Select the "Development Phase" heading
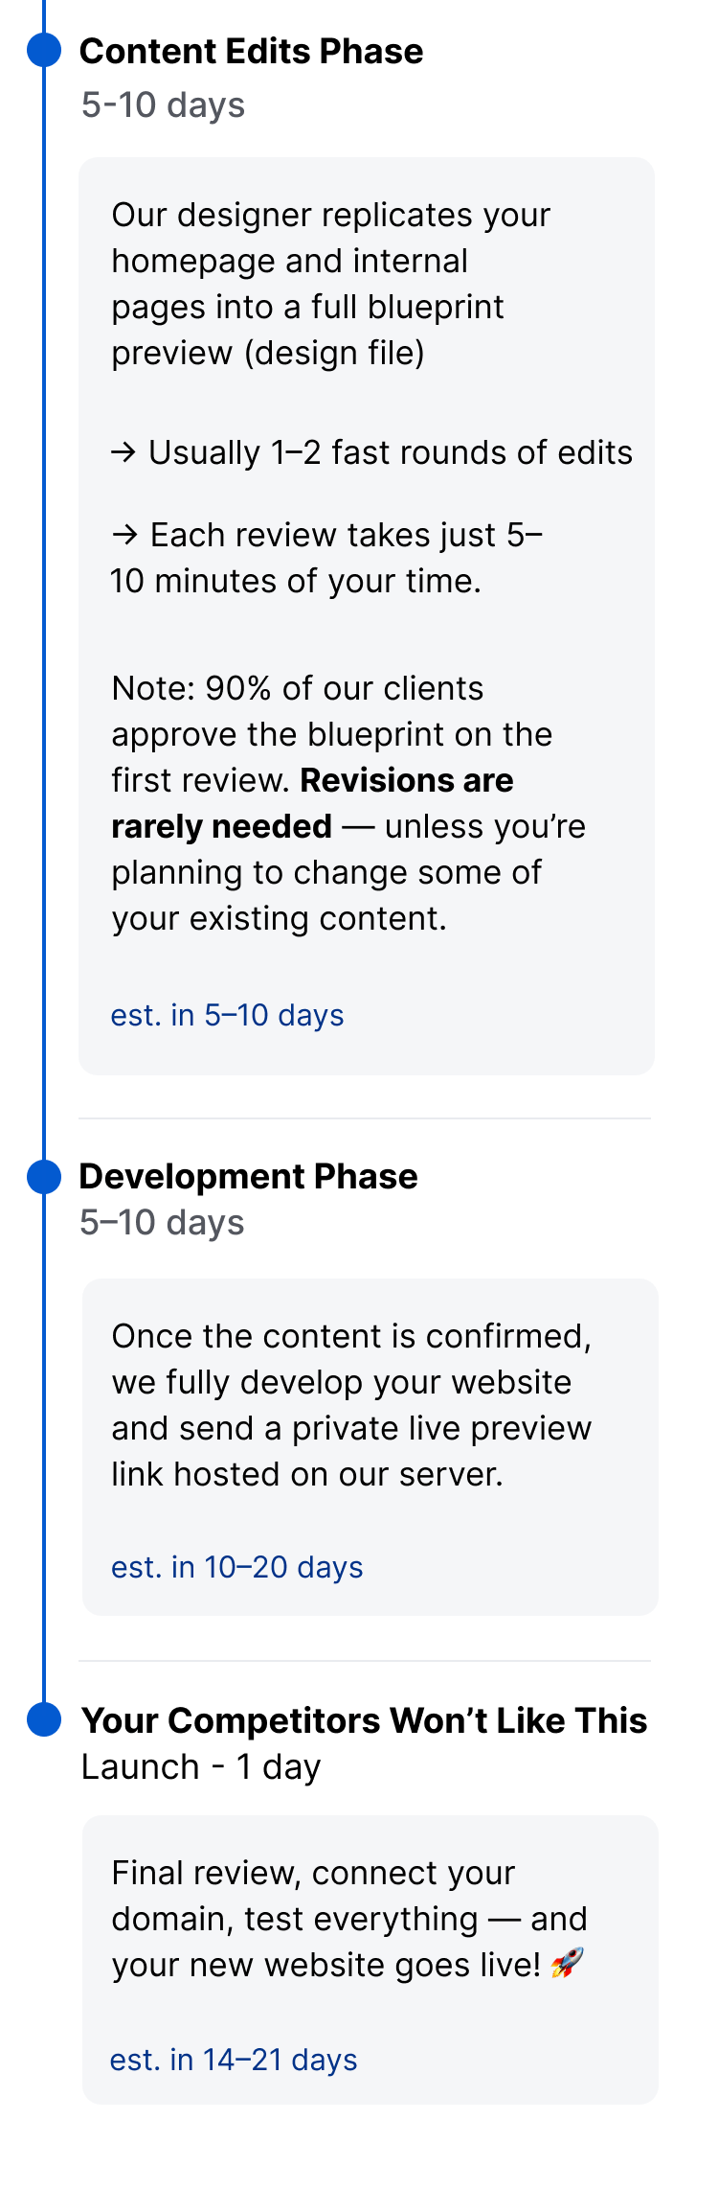The height and width of the screenshot is (2212, 718). coord(248,1177)
